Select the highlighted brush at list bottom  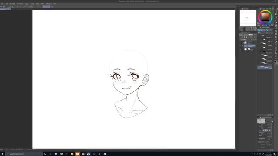point(265,68)
